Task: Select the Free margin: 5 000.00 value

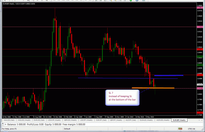Action: tap(74, 124)
